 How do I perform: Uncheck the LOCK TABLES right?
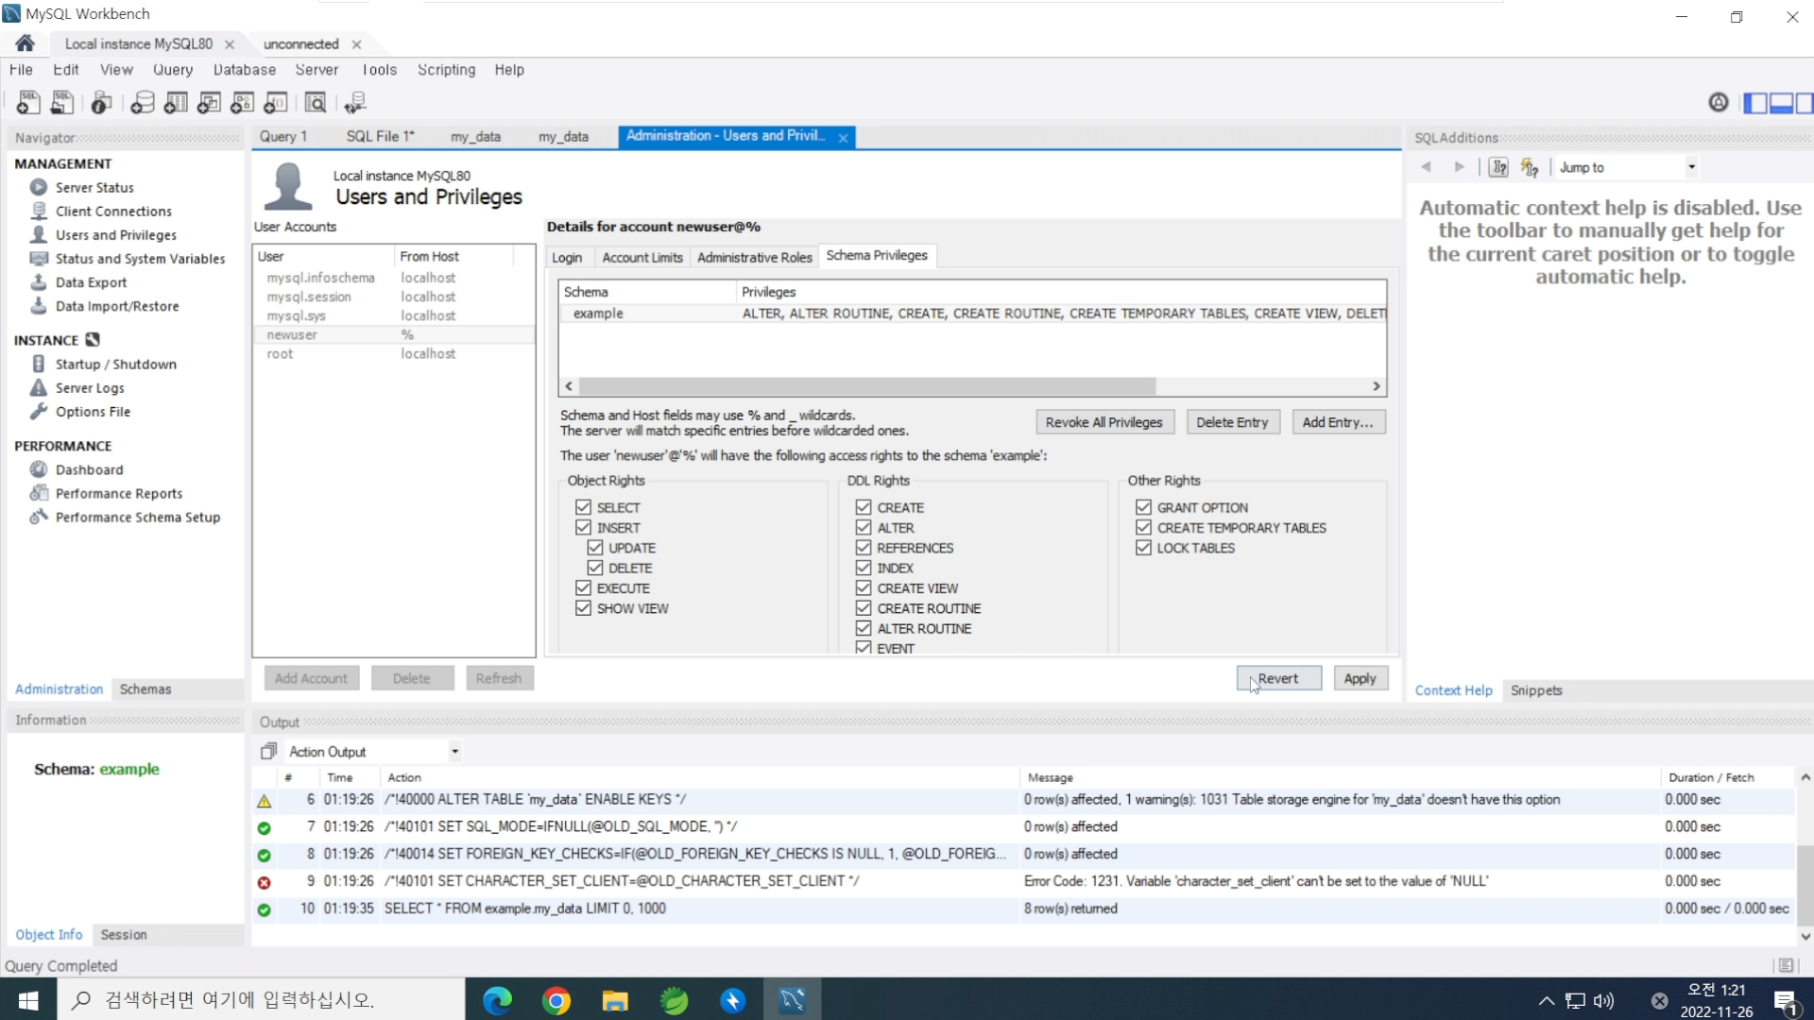pos(1143,548)
